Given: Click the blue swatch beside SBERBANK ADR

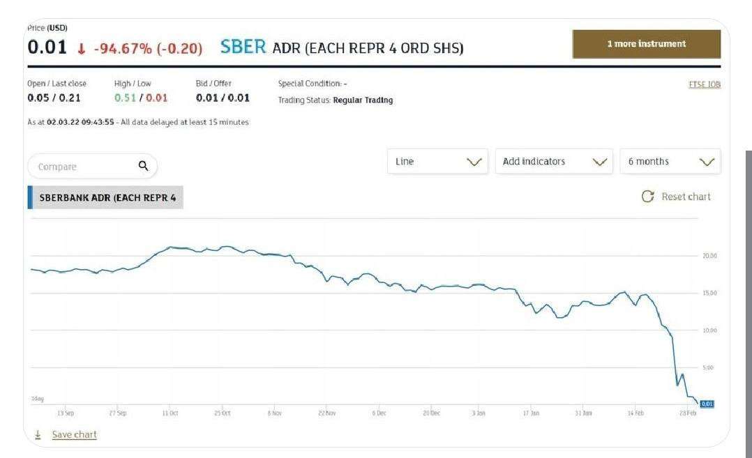Looking at the screenshot, I should pos(30,197).
